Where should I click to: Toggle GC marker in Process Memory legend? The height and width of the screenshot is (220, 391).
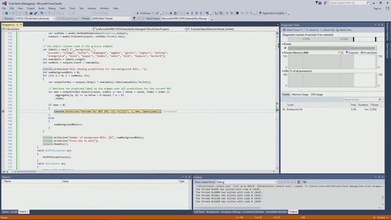[x=341, y=53]
